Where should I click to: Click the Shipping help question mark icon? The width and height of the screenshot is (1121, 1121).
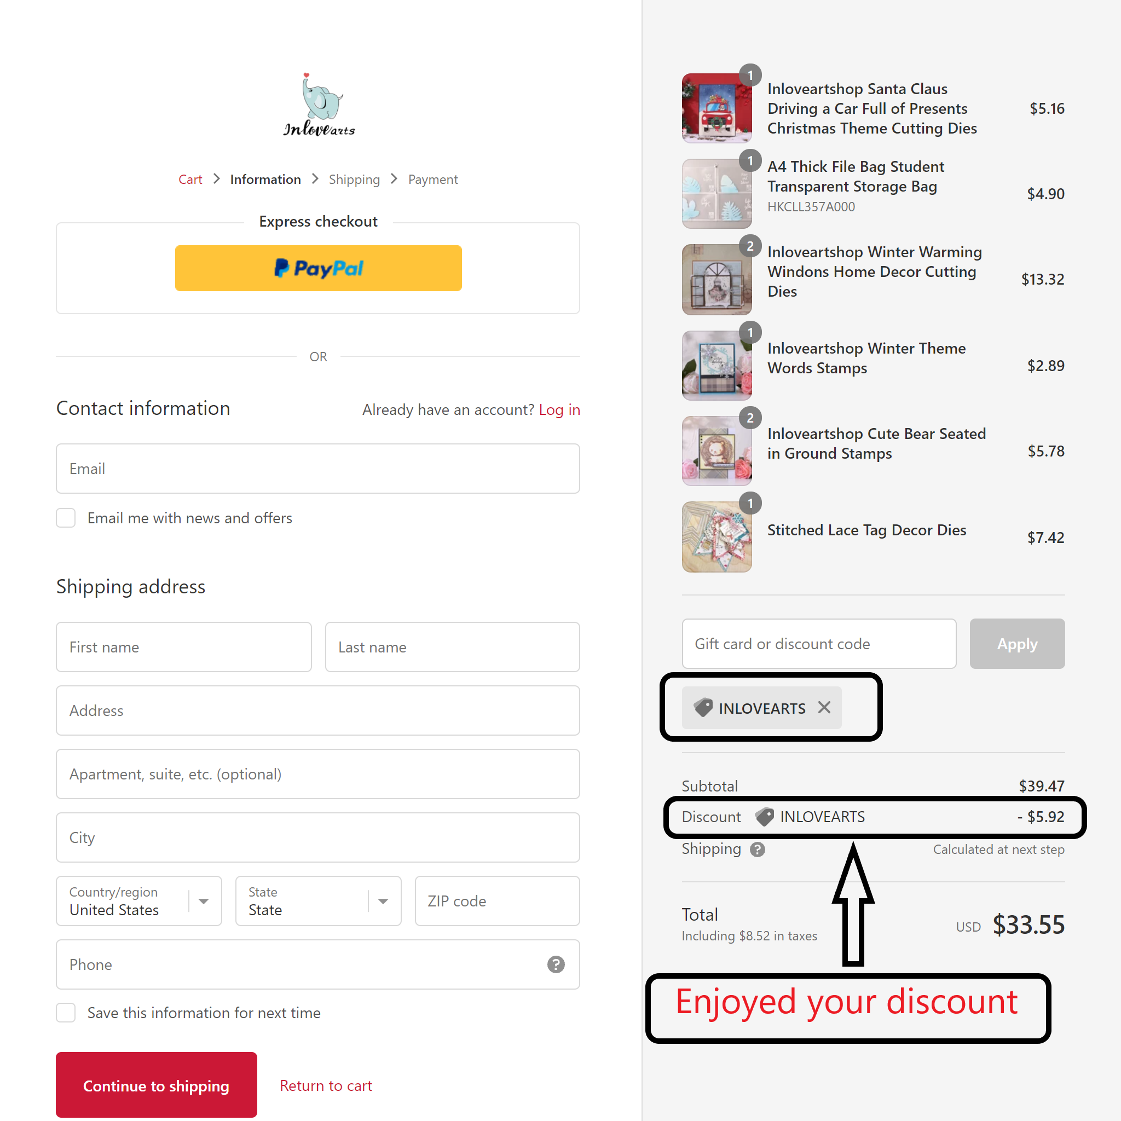(757, 850)
